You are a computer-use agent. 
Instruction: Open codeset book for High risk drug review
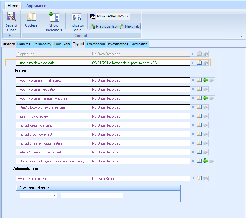point(199,116)
